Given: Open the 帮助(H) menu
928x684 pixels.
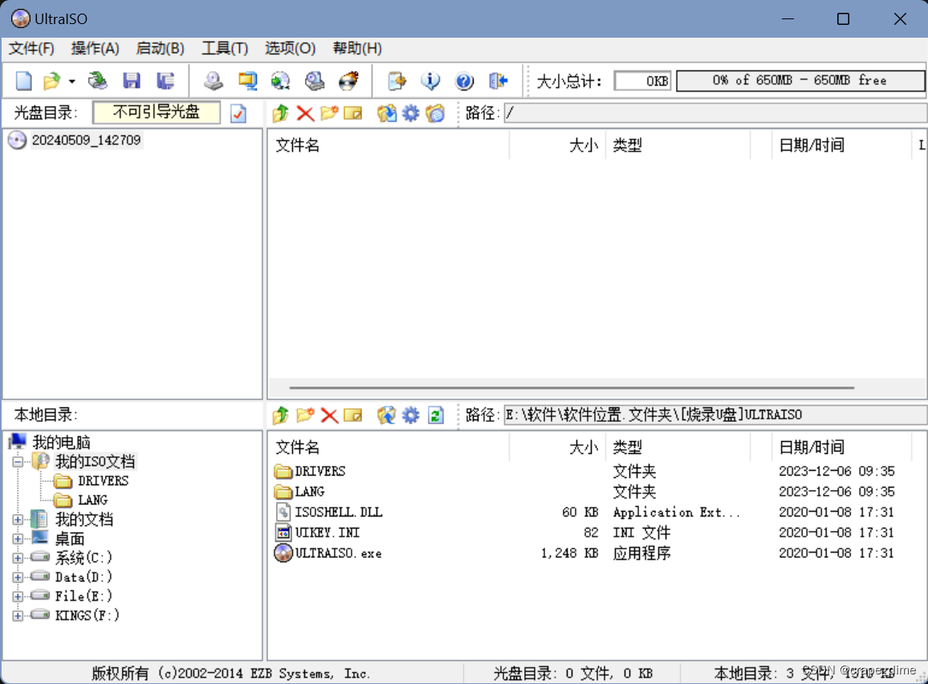Looking at the screenshot, I should point(357,48).
